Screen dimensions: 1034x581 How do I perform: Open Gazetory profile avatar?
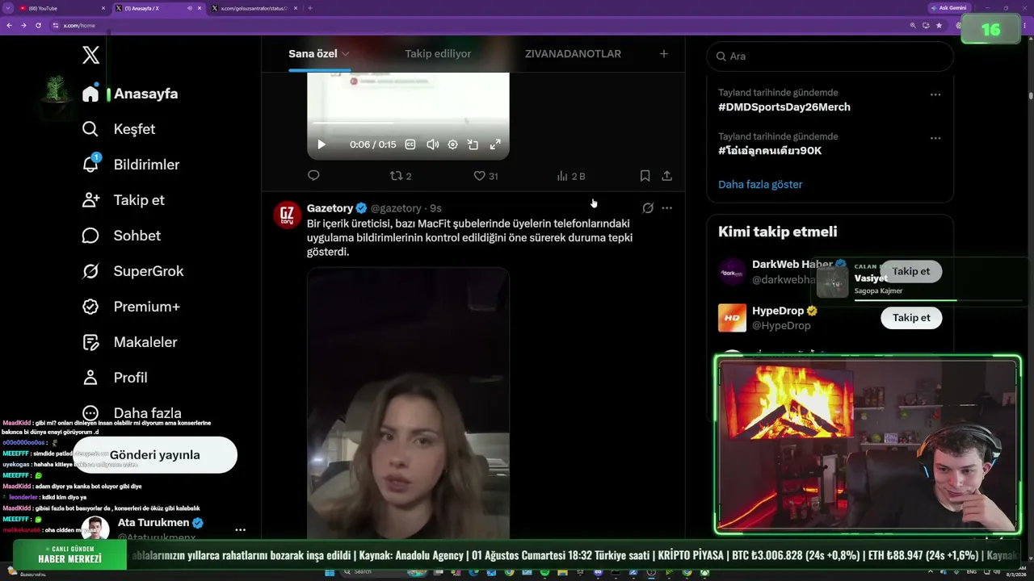pyautogui.click(x=288, y=215)
